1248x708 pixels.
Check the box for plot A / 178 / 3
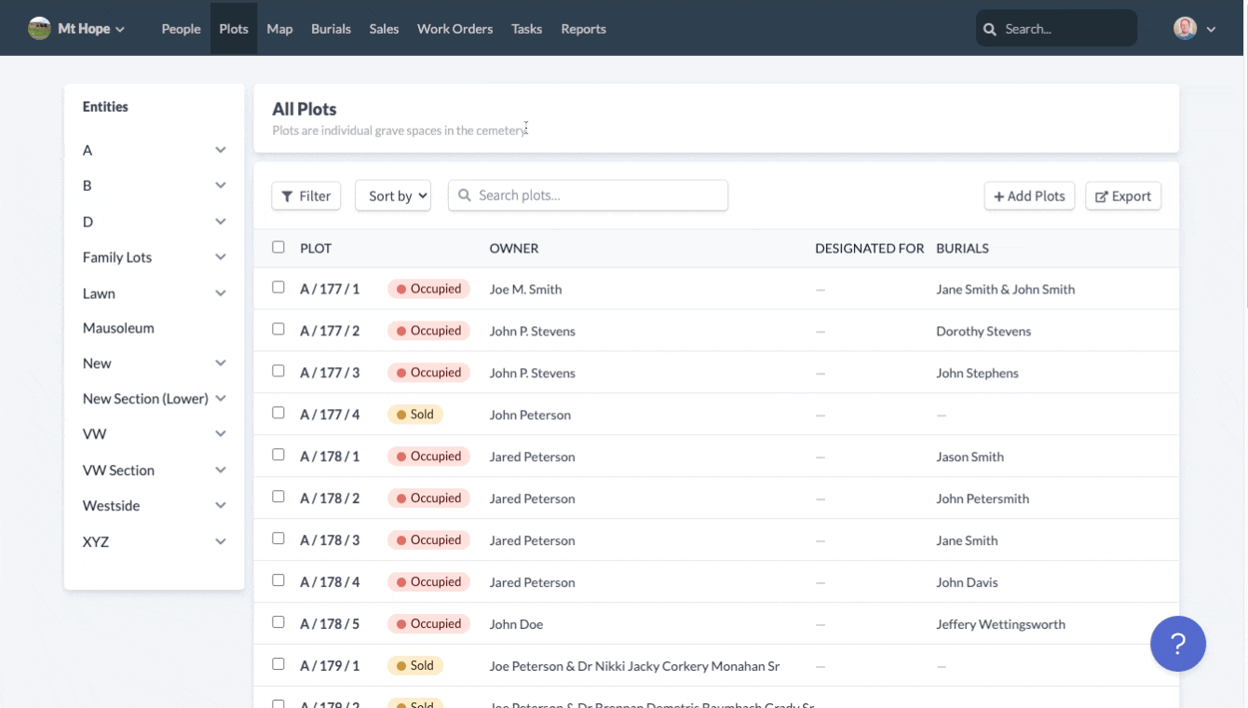pos(278,538)
